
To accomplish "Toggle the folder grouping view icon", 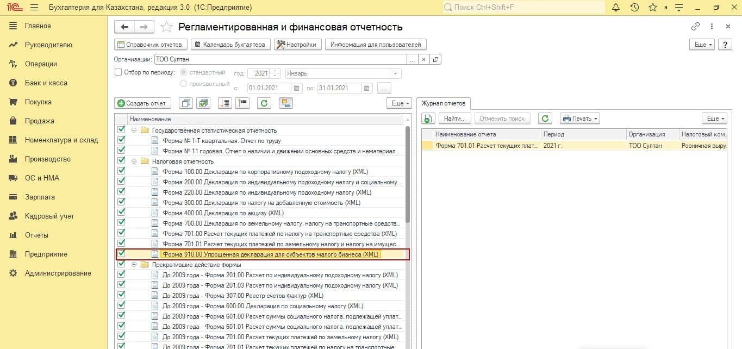I will coord(285,103).
